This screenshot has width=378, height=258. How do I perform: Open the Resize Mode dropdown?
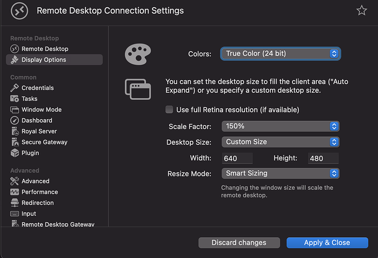tap(280, 173)
